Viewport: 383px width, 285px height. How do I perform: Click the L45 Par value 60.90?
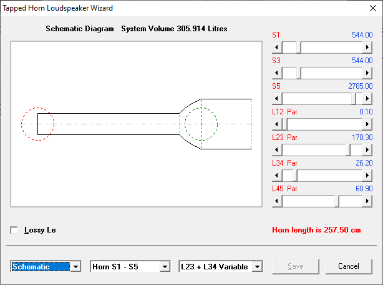click(x=364, y=189)
